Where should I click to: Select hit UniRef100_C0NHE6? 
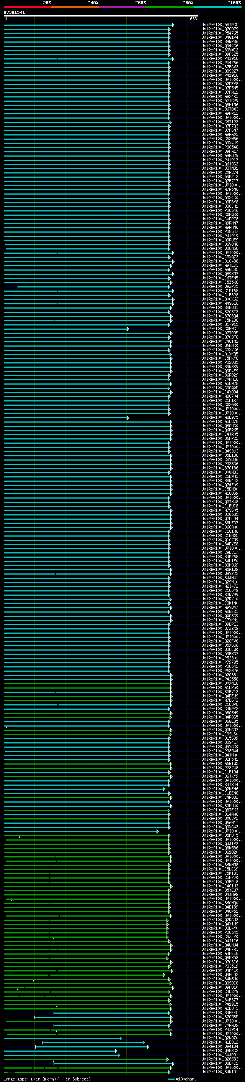tap(220, 380)
